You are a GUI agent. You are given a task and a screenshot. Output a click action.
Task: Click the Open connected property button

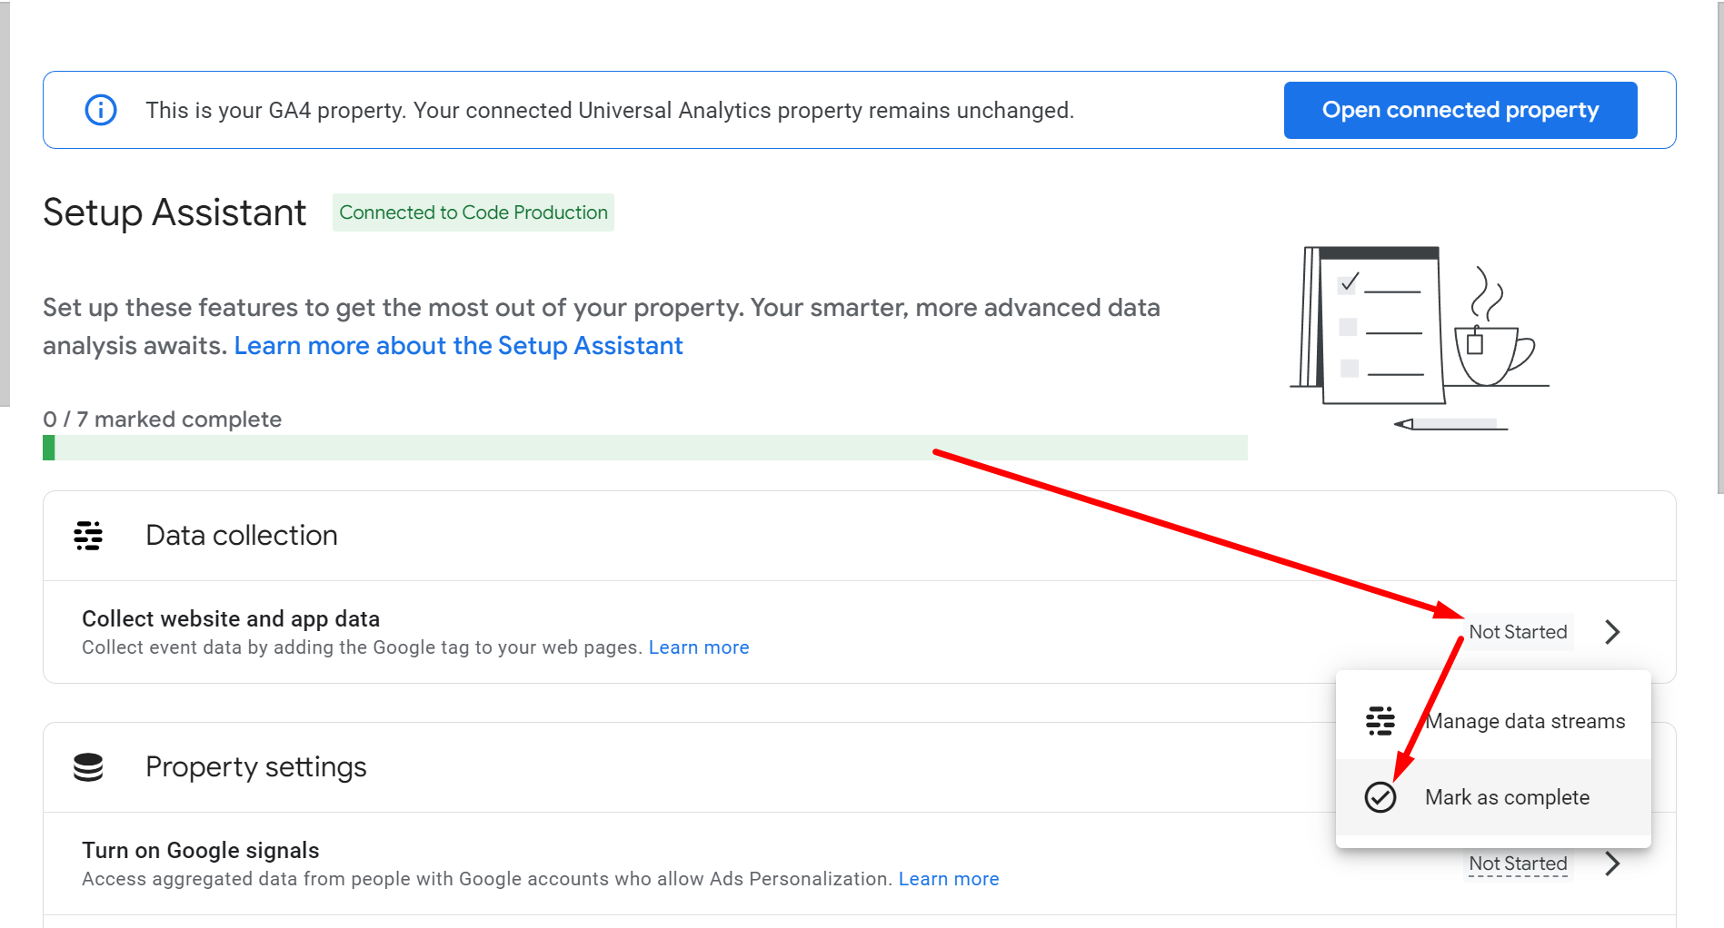pos(1460,110)
